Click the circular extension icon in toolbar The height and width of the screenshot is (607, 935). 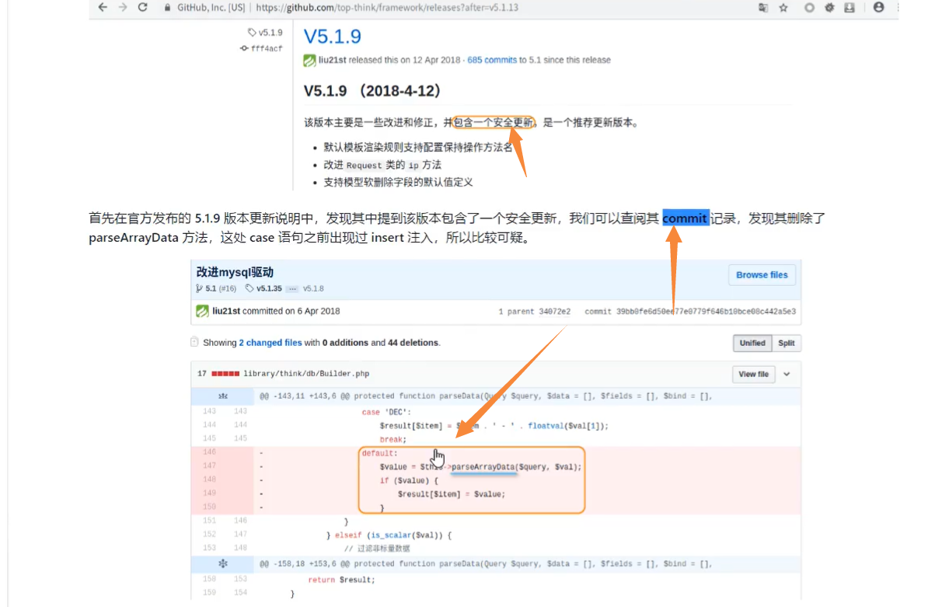(x=810, y=7)
